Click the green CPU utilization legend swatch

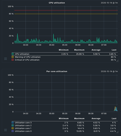point(13,54)
